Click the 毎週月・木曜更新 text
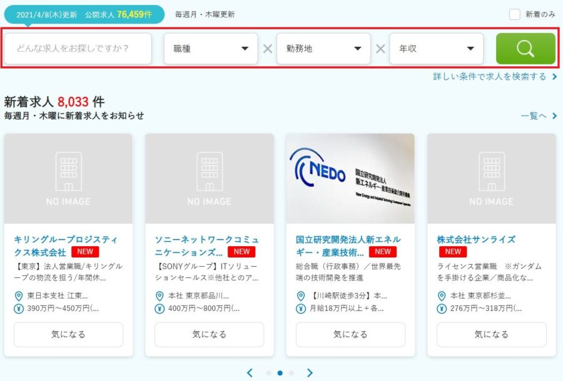The width and height of the screenshot is (563, 381). (205, 15)
